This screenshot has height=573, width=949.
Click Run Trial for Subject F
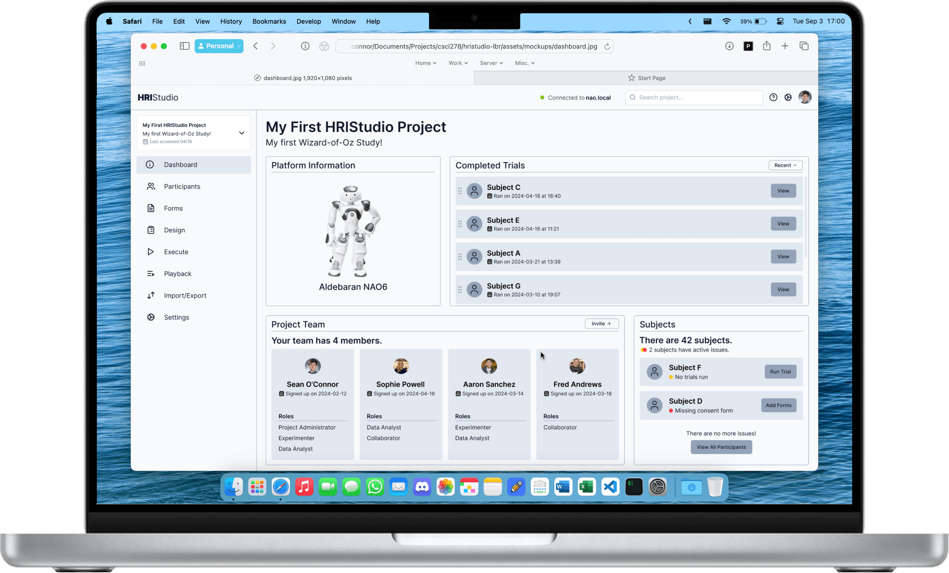tap(779, 371)
